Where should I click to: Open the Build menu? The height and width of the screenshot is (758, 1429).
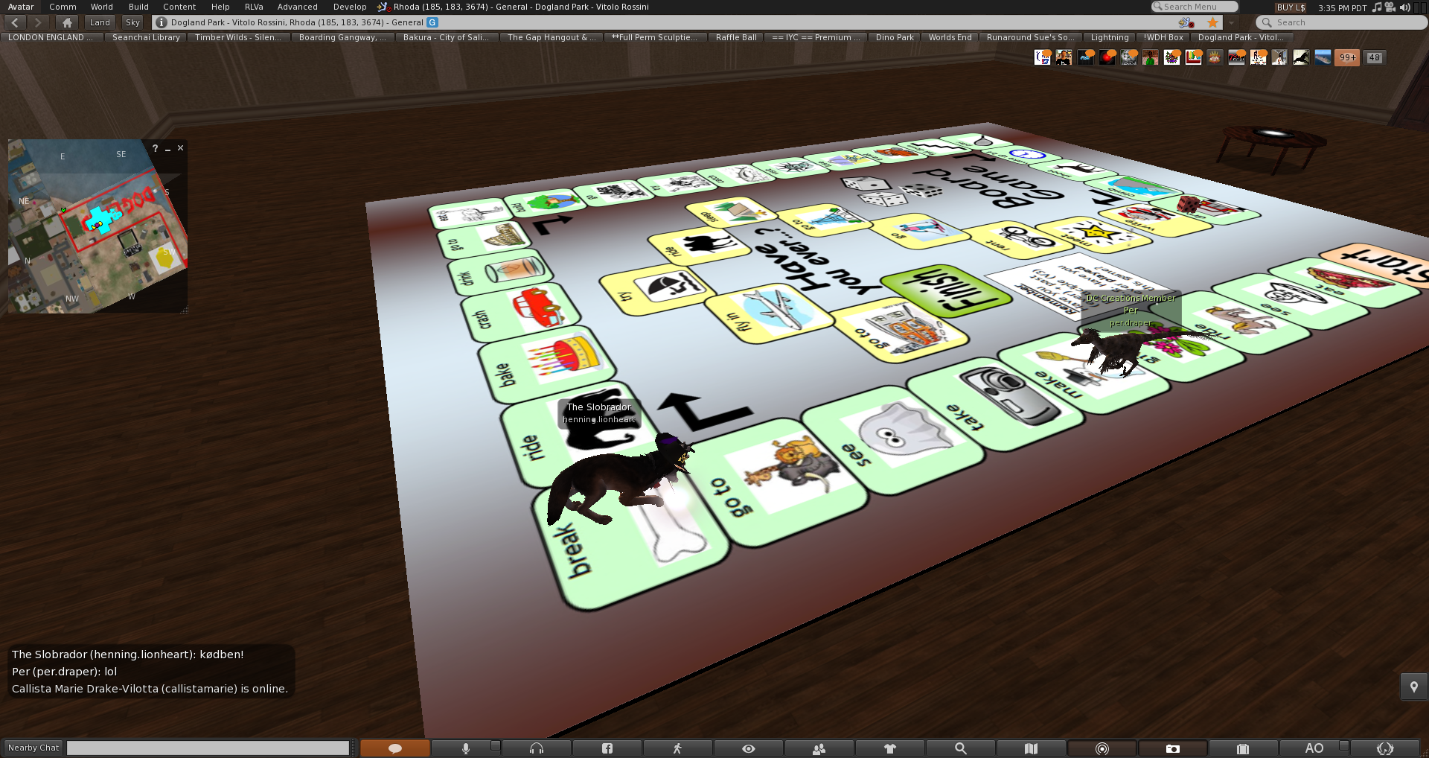[x=138, y=7]
